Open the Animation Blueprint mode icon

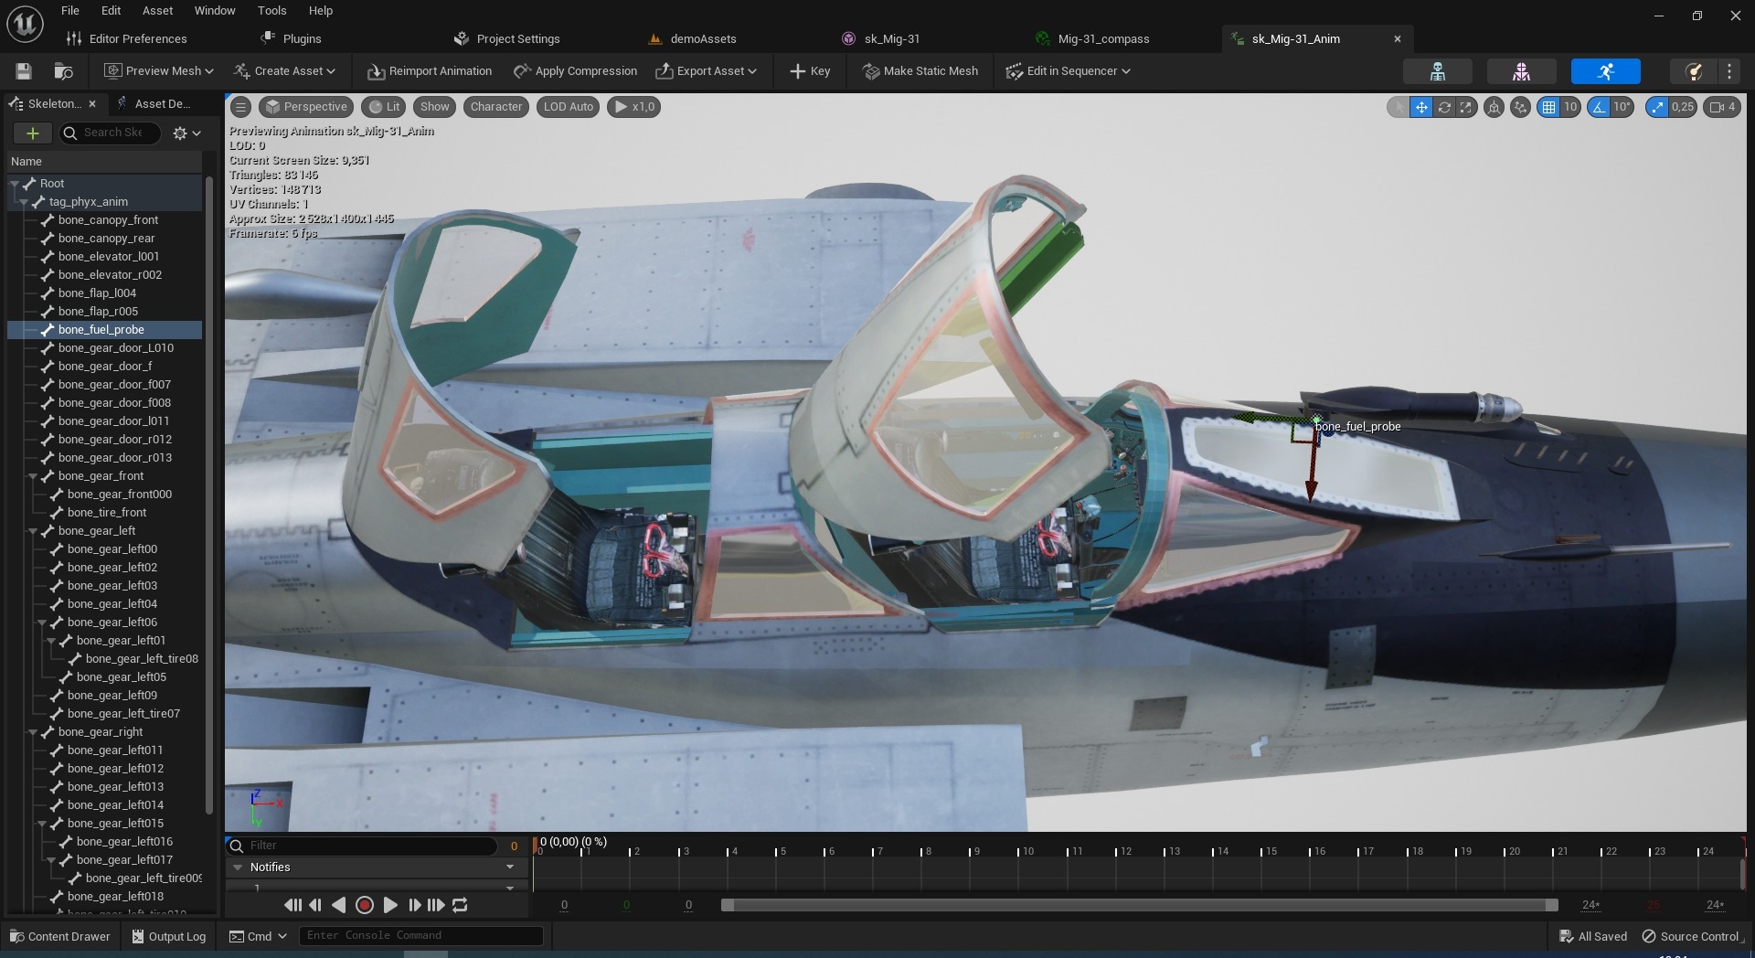[x=1693, y=71]
